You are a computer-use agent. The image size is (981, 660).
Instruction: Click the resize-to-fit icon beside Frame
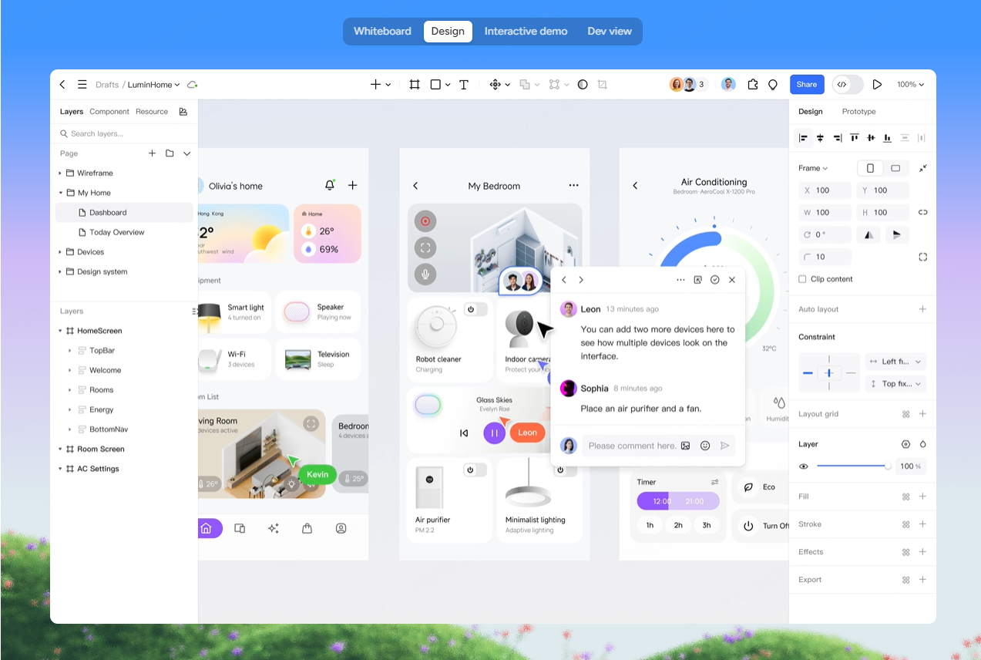click(923, 168)
